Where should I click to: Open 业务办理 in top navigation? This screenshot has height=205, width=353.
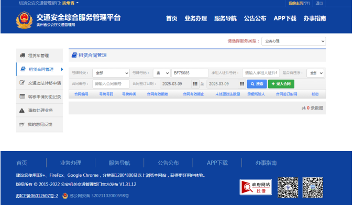(196, 18)
